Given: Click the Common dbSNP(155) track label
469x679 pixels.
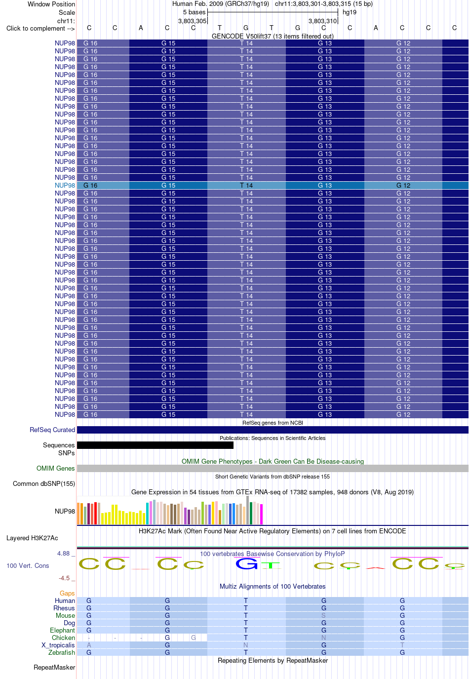Looking at the screenshot, I should (44, 483).
